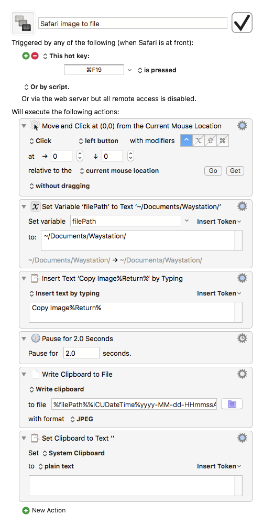Open gear menu for Pause action
This screenshot has width=263, height=525.
242,338
